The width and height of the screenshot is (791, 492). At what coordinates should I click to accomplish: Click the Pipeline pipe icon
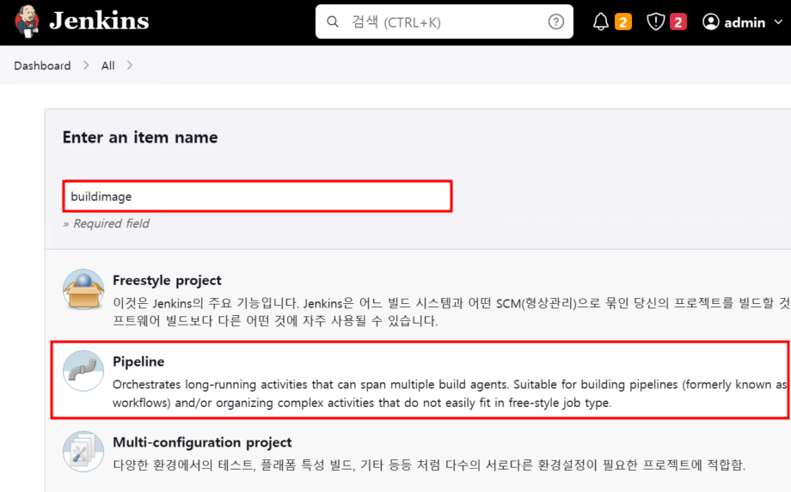point(83,371)
